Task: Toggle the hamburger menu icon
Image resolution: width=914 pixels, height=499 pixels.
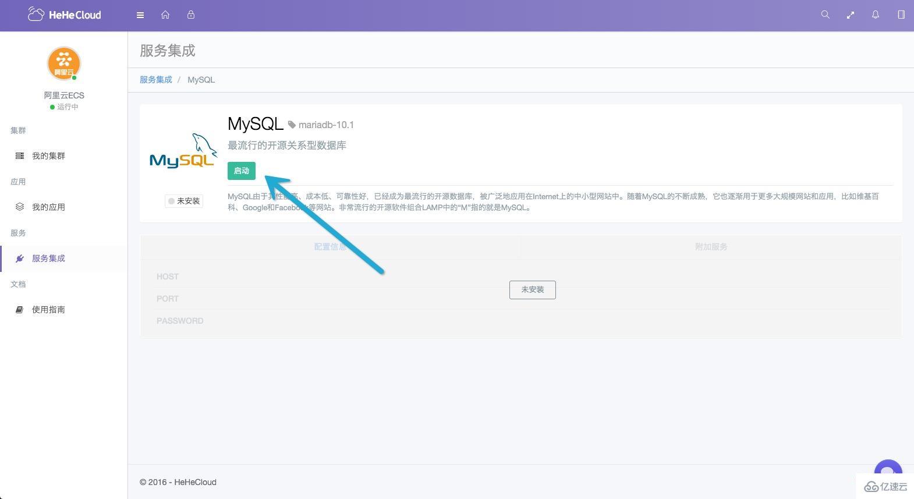Action: tap(140, 15)
